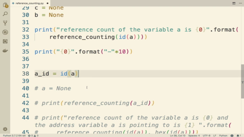The height and width of the screenshot is (137, 244).
Task: Split the editor to the right
Action: (234, 3)
